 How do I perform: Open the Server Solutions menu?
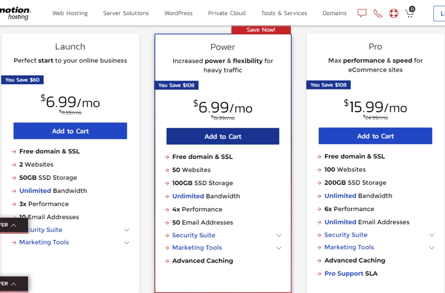[x=126, y=13]
